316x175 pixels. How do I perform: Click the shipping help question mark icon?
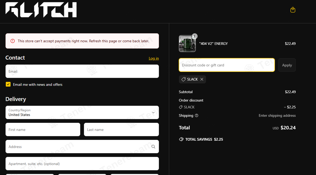(x=197, y=115)
